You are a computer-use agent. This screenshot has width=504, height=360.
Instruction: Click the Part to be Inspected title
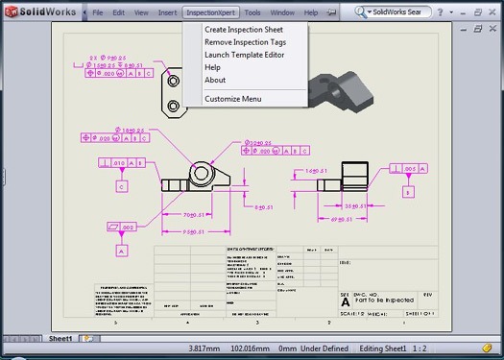click(x=384, y=300)
